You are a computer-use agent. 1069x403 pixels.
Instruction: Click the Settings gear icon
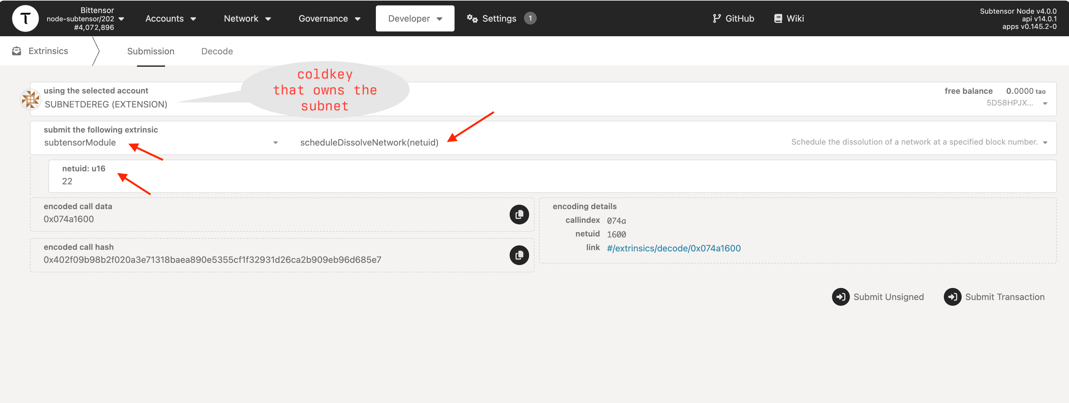[472, 18]
